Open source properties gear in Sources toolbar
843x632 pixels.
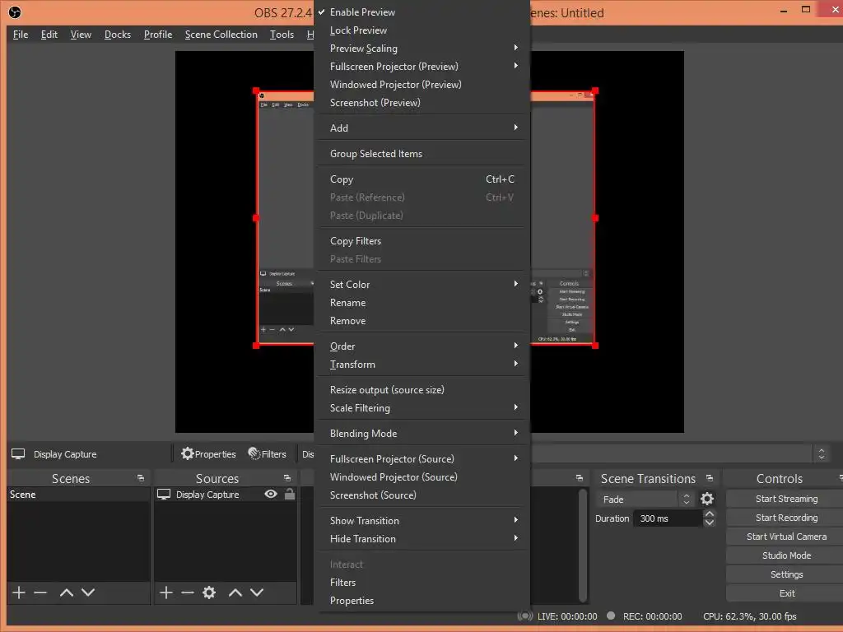click(209, 592)
